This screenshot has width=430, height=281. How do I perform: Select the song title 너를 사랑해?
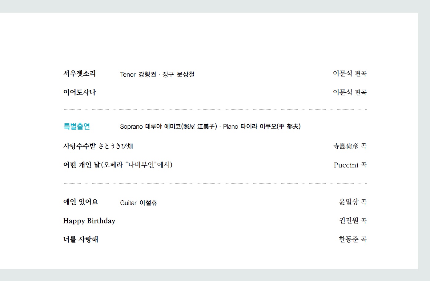[x=80, y=239]
